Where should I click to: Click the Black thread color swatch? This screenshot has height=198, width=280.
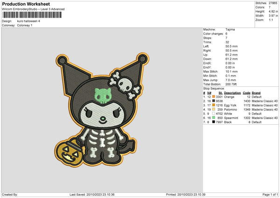click(x=214, y=122)
